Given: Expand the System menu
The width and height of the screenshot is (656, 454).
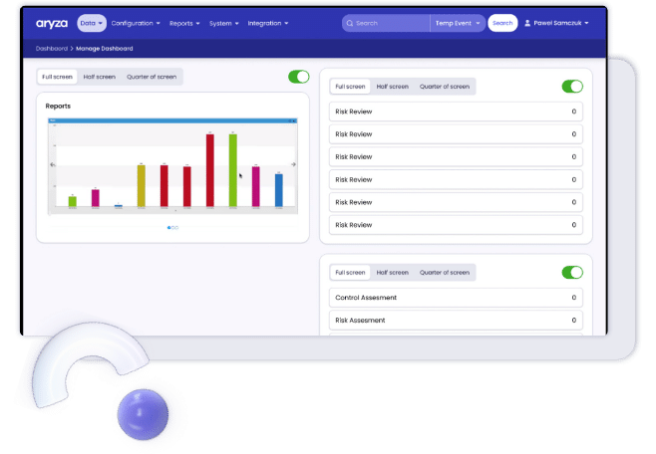Looking at the screenshot, I should pos(224,23).
